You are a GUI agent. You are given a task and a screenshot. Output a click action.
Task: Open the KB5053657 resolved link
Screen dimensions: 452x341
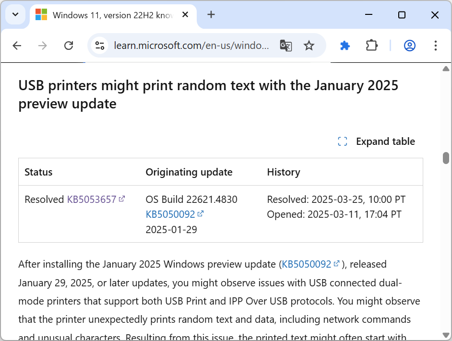(92, 200)
